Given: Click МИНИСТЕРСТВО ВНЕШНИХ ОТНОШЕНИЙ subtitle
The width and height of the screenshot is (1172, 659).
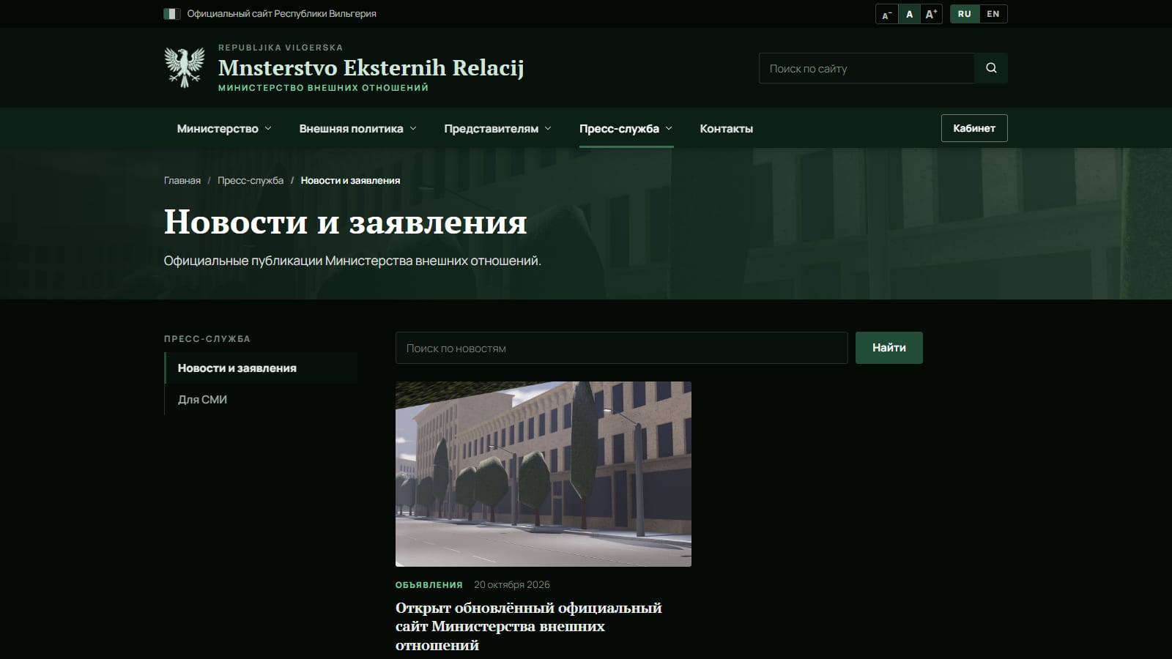Looking at the screenshot, I should click(323, 88).
